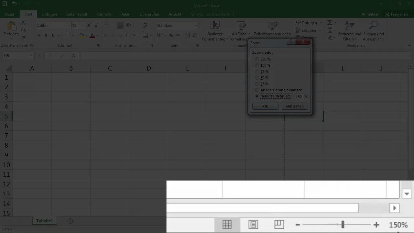The image size is (414, 233).
Task: Open the font size 11 dropdown
Action: (x=83, y=26)
